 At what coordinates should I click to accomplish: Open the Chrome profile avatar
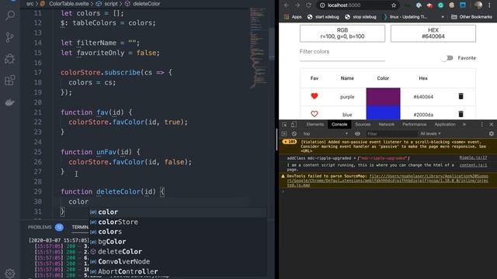click(478, 5)
